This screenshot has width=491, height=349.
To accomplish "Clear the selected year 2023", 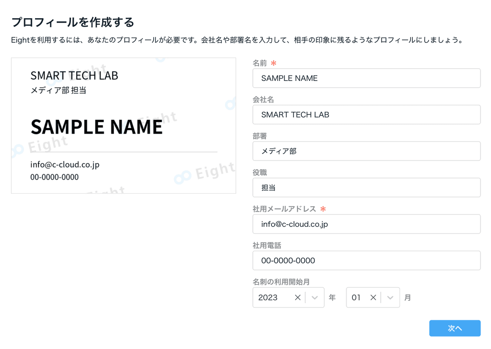I will [298, 298].
